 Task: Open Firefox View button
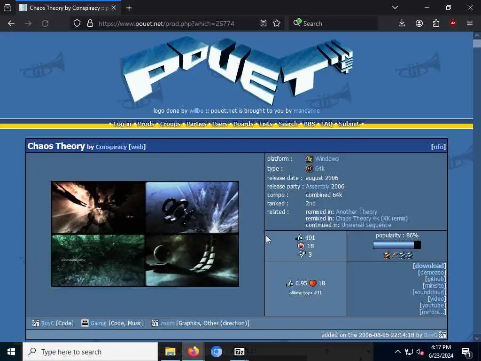[8, 8]
